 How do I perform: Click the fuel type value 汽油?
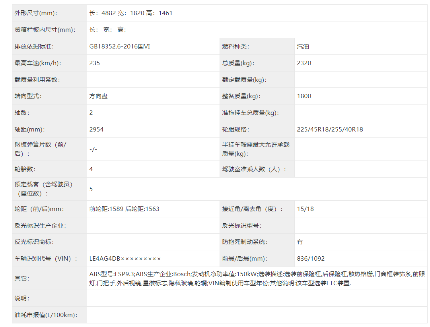[303, 46]
